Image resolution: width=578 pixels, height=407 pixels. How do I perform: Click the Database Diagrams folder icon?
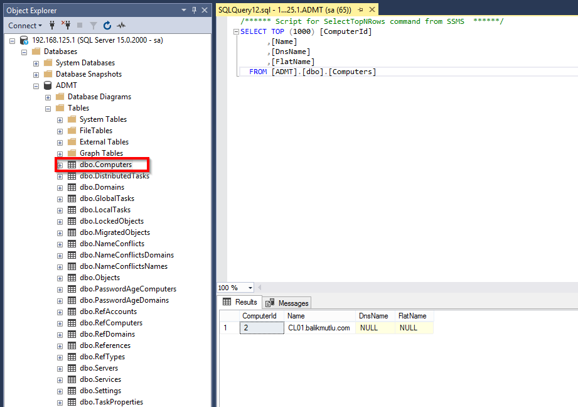60,97
